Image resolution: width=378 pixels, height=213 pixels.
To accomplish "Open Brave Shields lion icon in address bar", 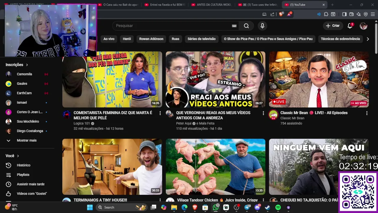I will (281, 14).
